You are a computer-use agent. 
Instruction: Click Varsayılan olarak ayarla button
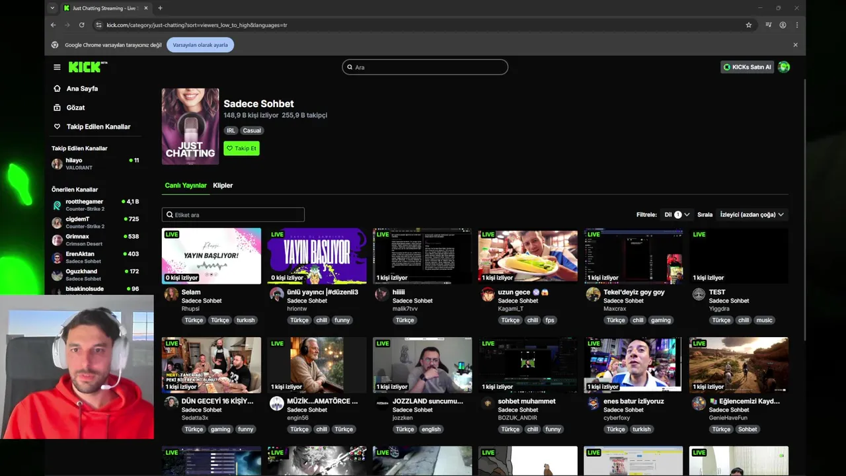[200, 45]
